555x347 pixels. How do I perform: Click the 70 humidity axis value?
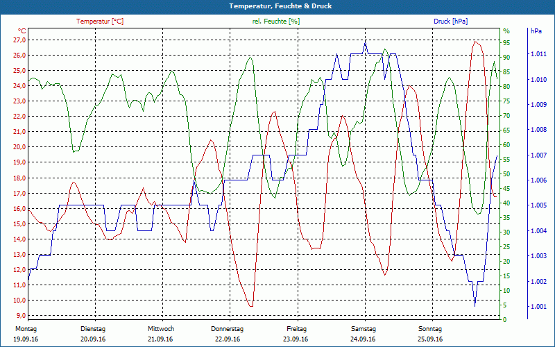click(506, 115)
